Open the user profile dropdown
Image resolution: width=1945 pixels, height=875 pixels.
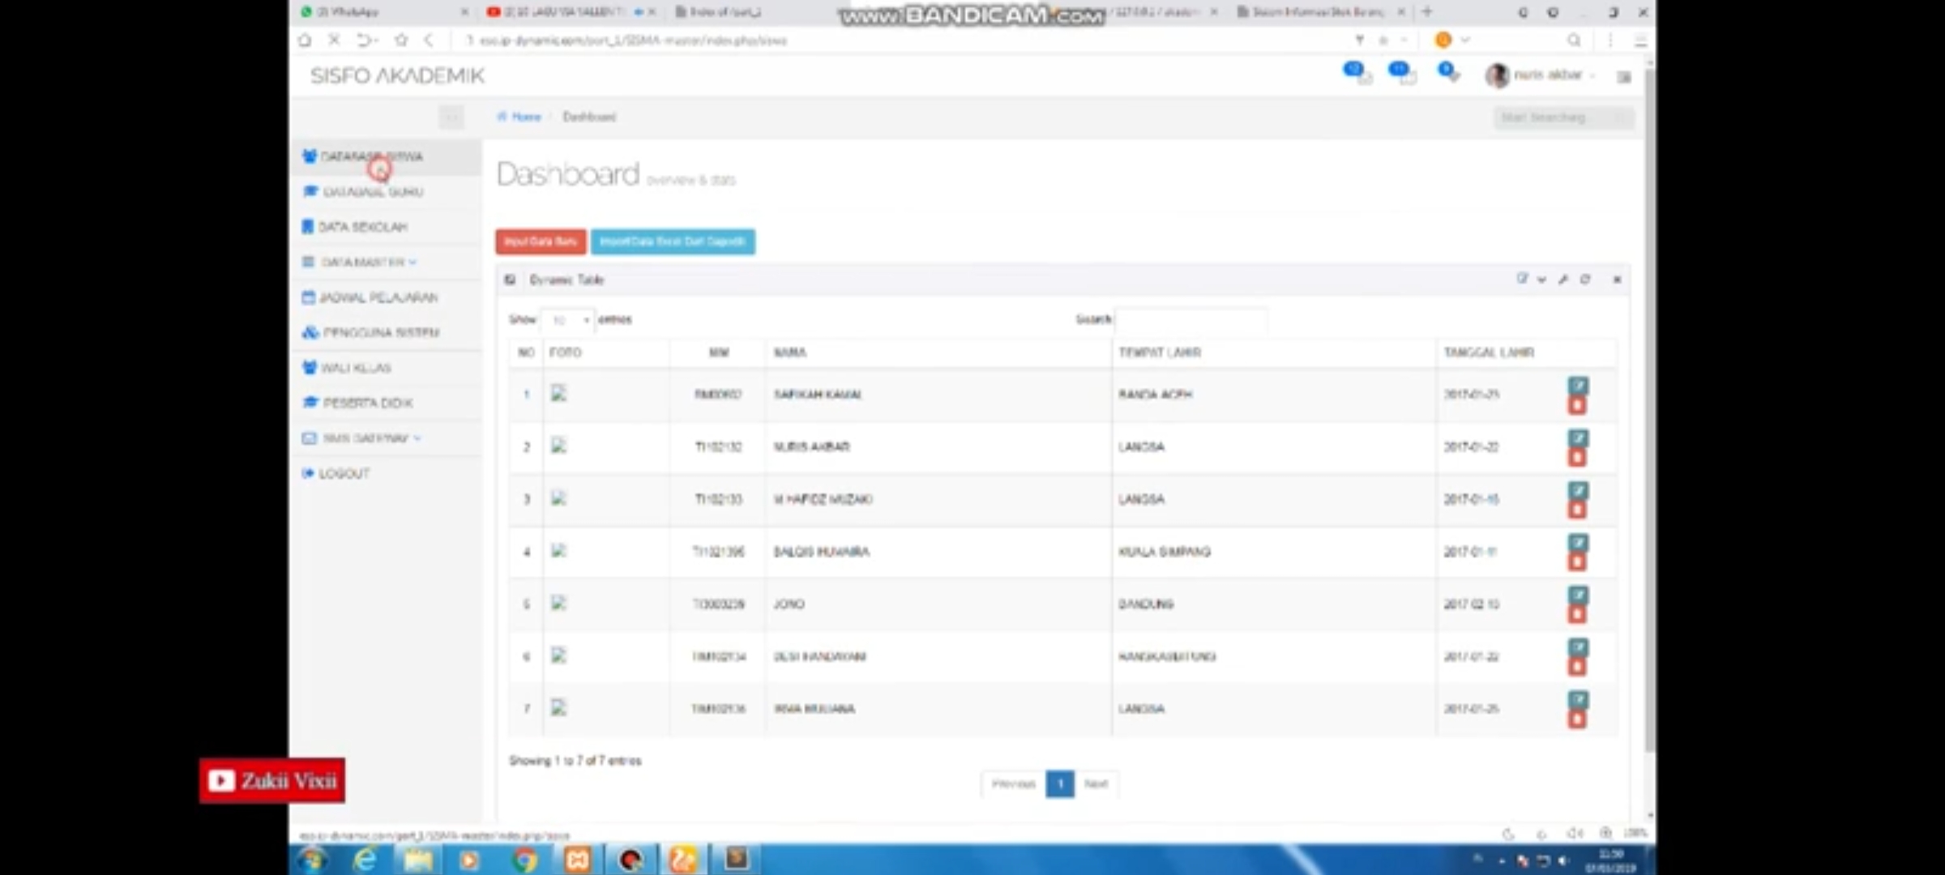(x=1546, y=75)
